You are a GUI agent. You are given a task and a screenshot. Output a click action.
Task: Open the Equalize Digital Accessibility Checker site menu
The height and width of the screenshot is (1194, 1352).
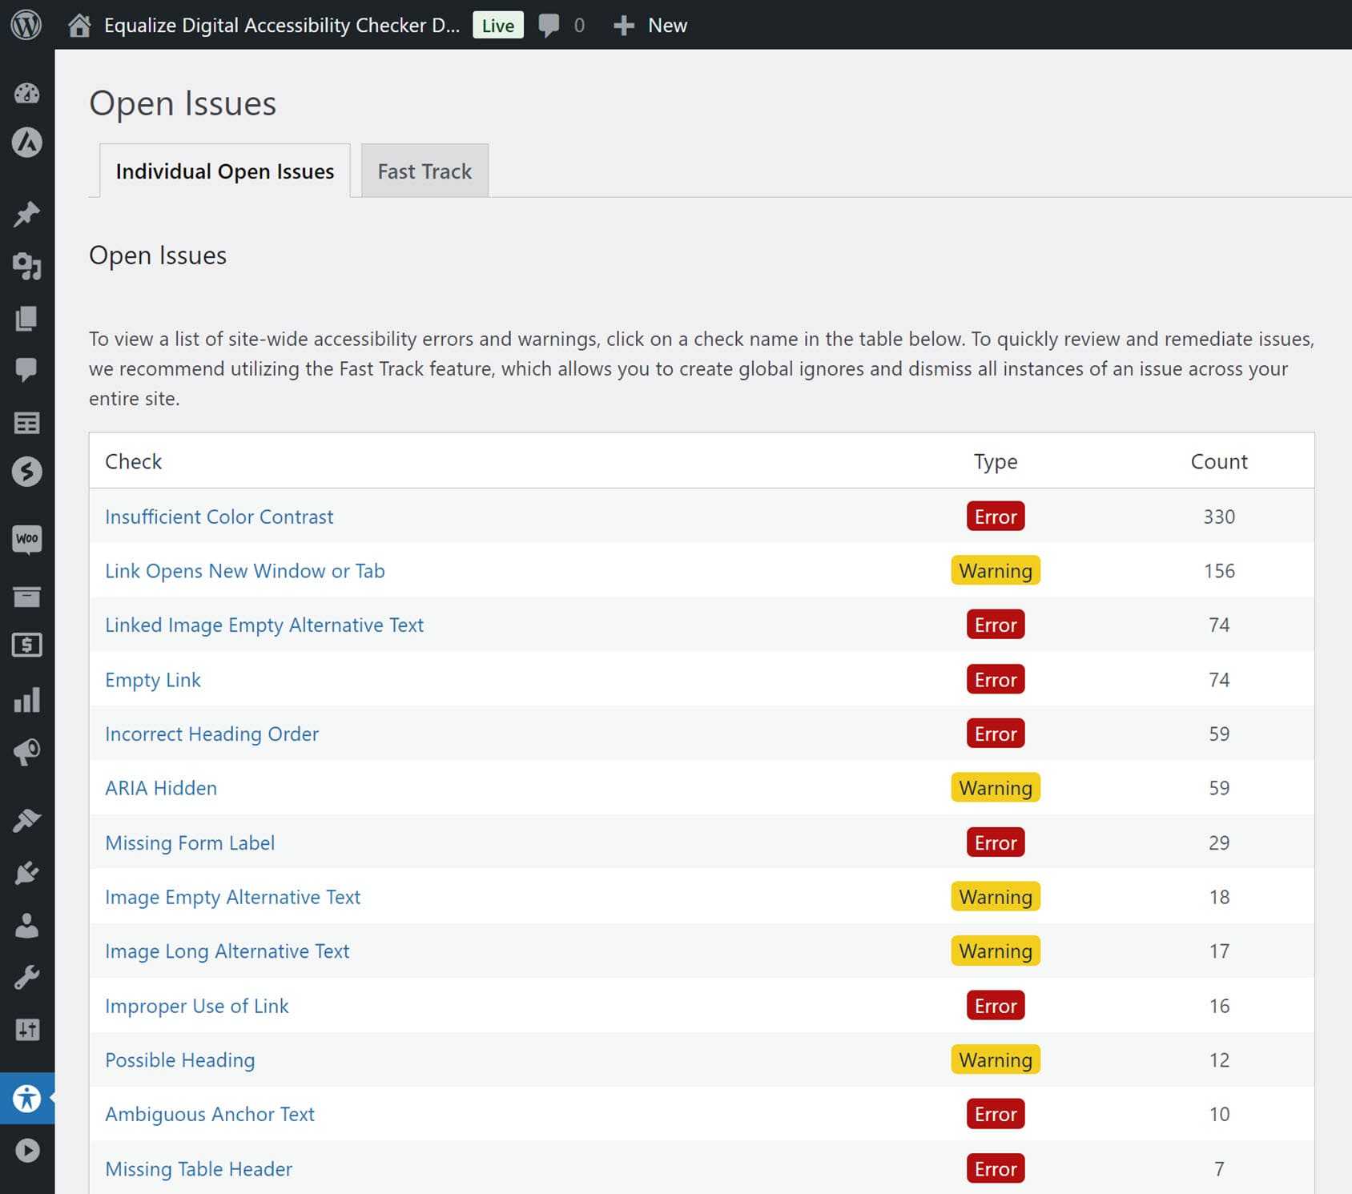(282, 26)
